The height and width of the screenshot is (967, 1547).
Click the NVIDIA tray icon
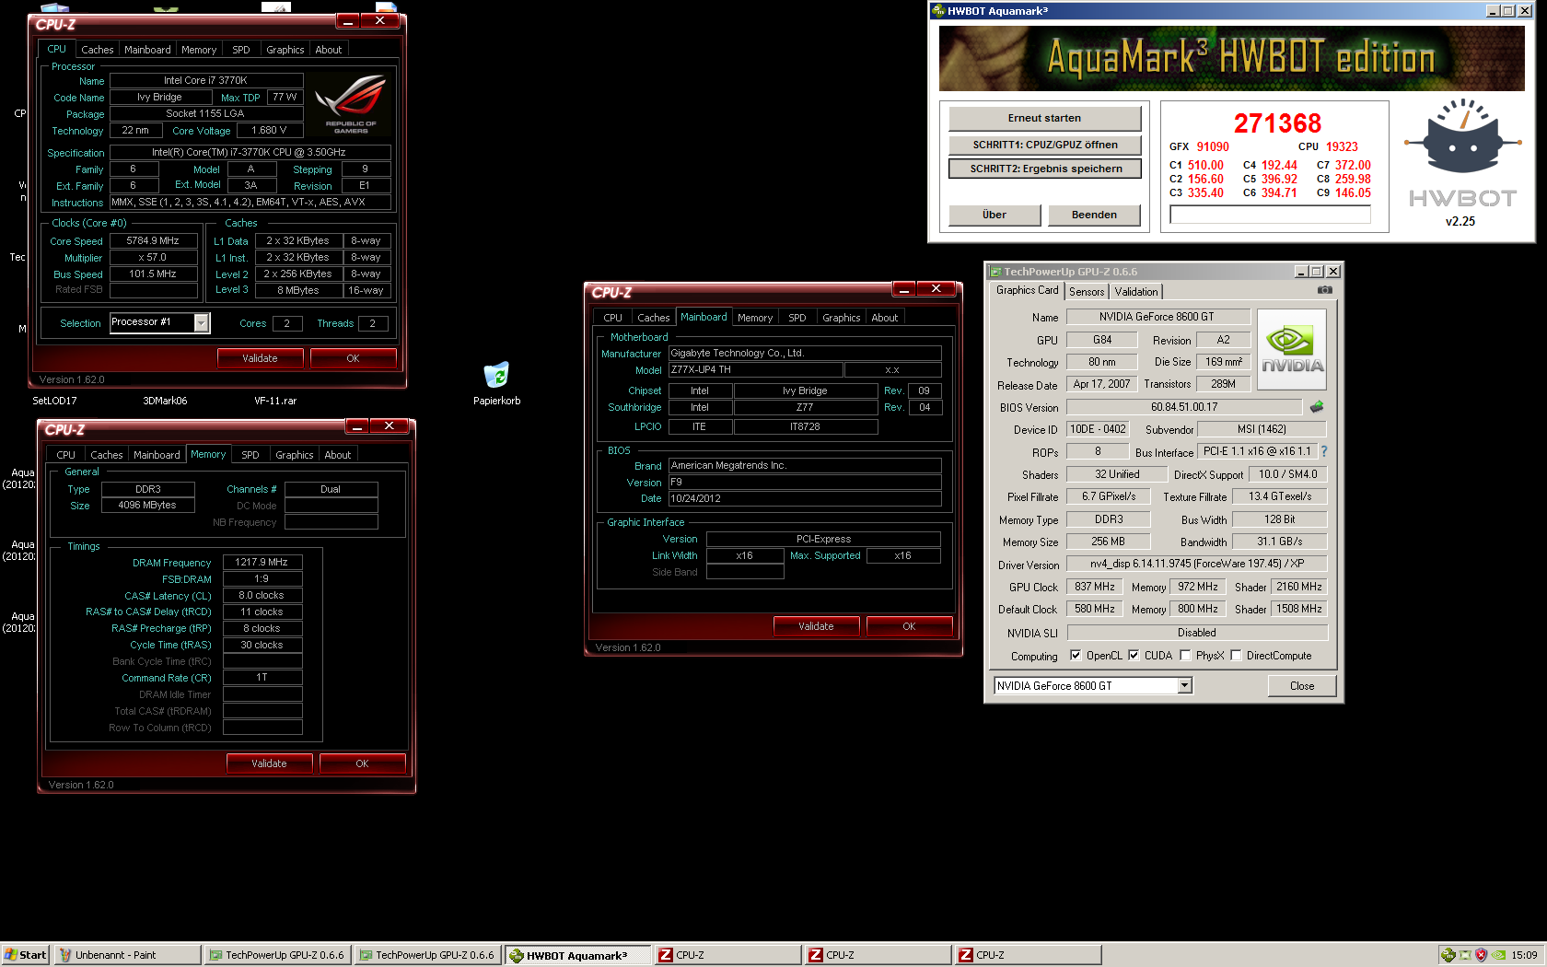(1498, 955)
